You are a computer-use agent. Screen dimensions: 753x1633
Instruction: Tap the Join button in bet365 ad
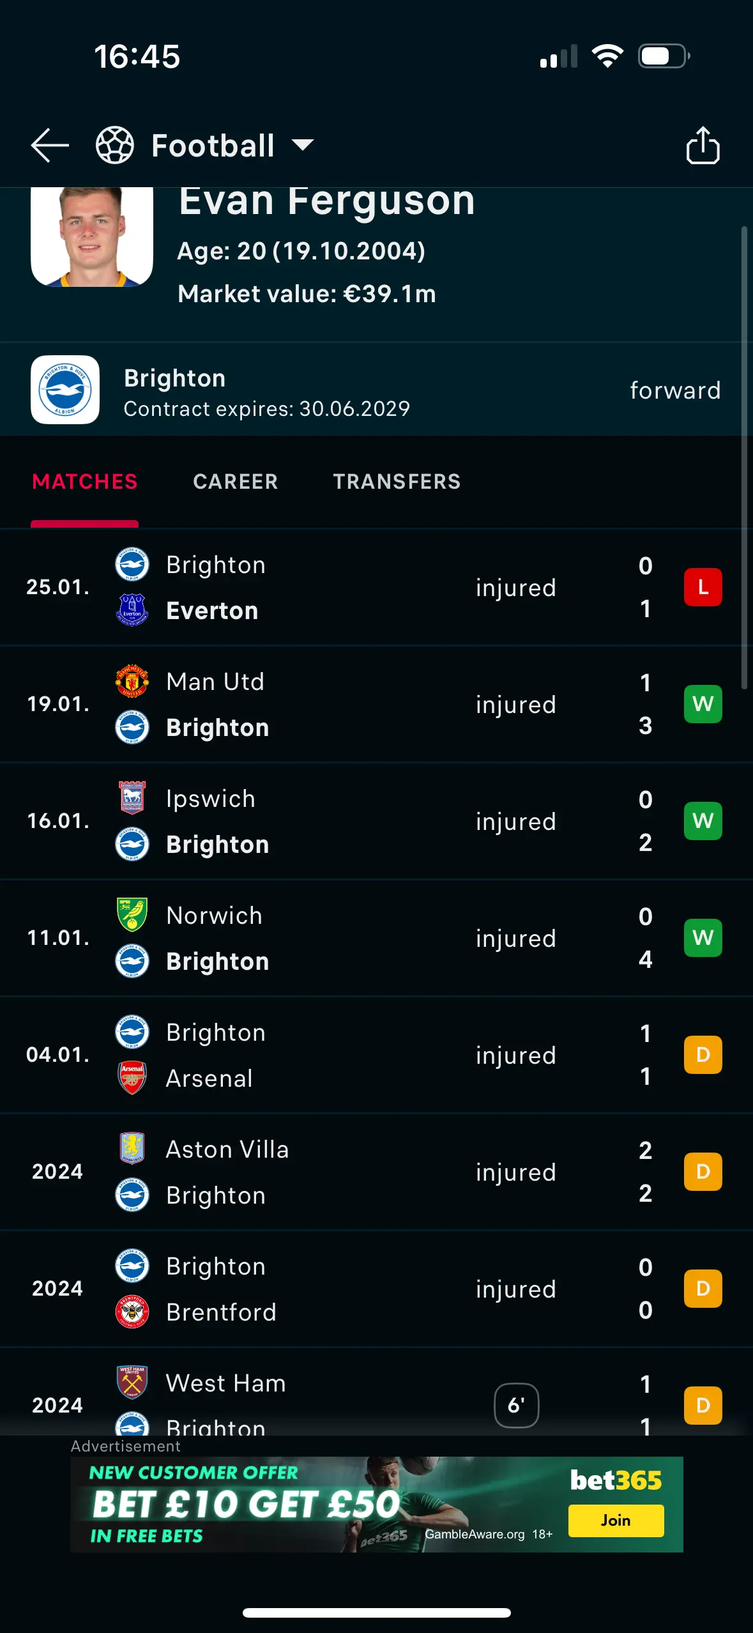tap(616, 1521)
